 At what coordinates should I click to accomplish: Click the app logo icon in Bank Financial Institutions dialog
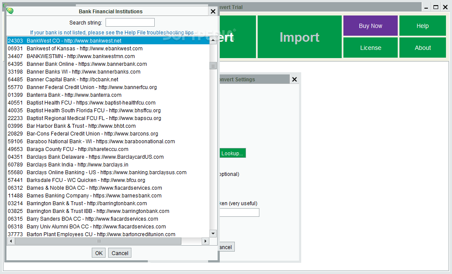click(10, 11)
